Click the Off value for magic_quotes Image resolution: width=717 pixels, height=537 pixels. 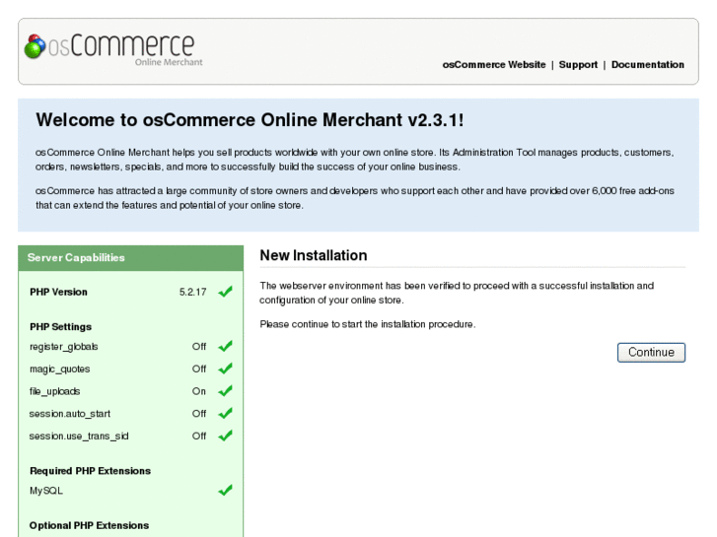tap(199, 369)
